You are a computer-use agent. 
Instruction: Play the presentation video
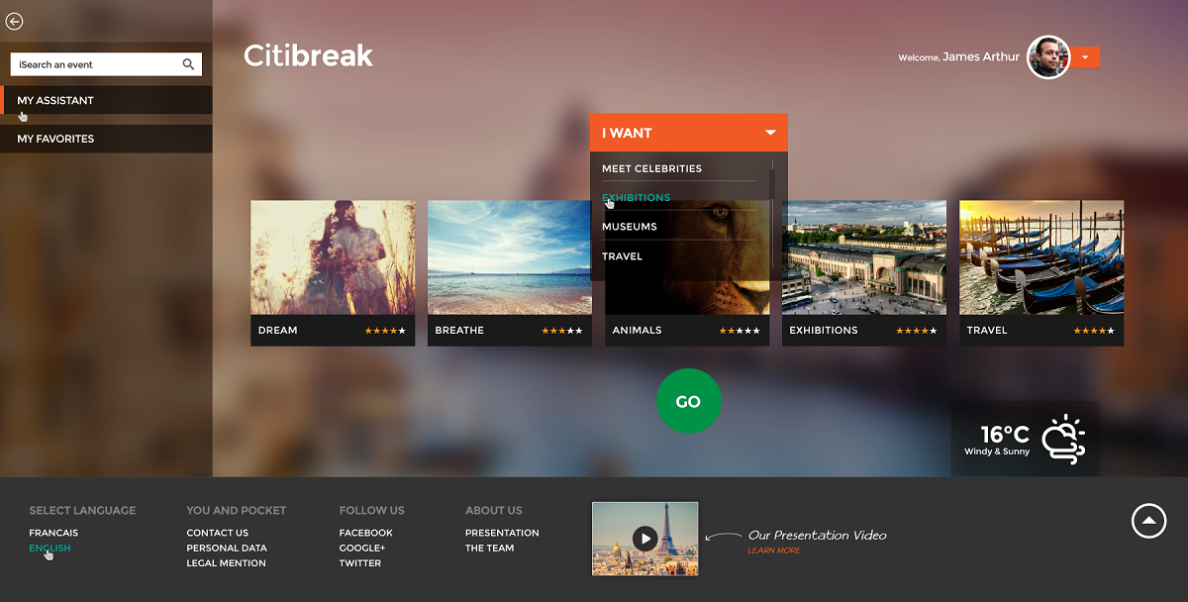click(644, 539)
